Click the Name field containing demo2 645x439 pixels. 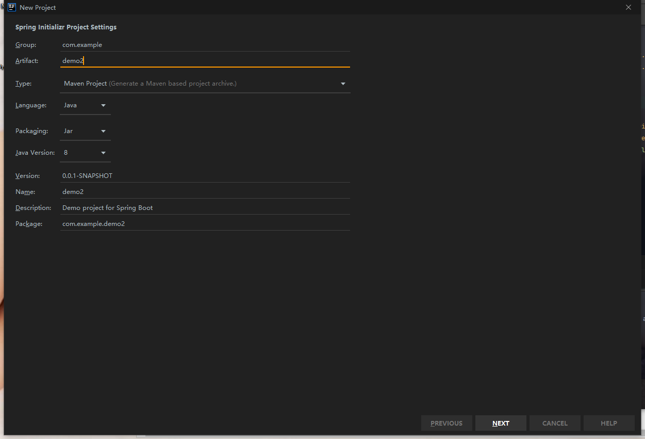pos(205,192)
